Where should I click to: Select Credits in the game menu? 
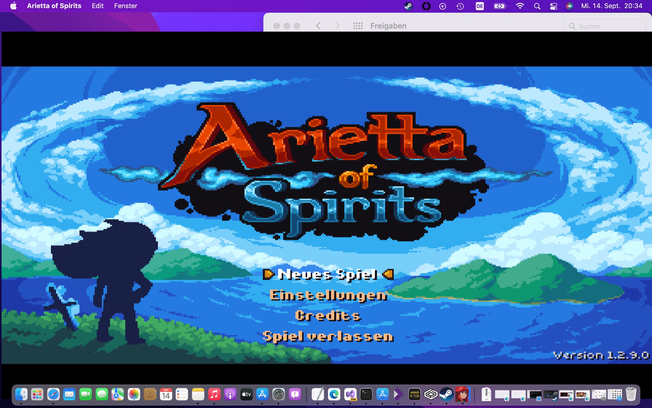point(328,316)
